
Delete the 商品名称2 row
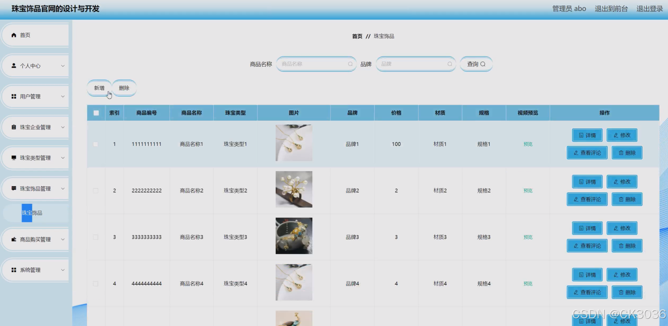[627, 199]
